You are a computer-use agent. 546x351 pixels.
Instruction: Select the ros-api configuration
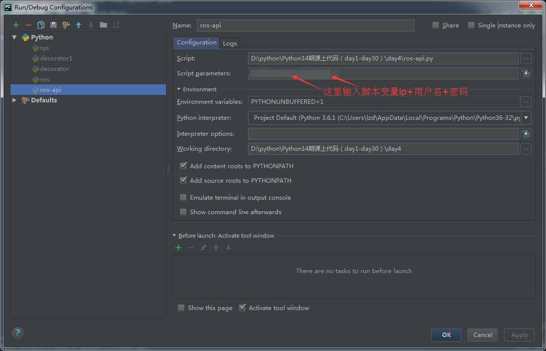coord(88,90)
